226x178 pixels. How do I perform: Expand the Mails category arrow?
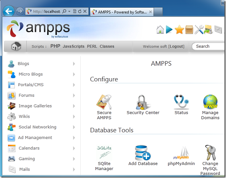click(x=74, y=169)
